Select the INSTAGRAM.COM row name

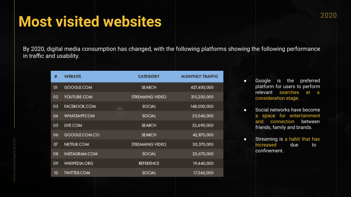click(81, 154)
